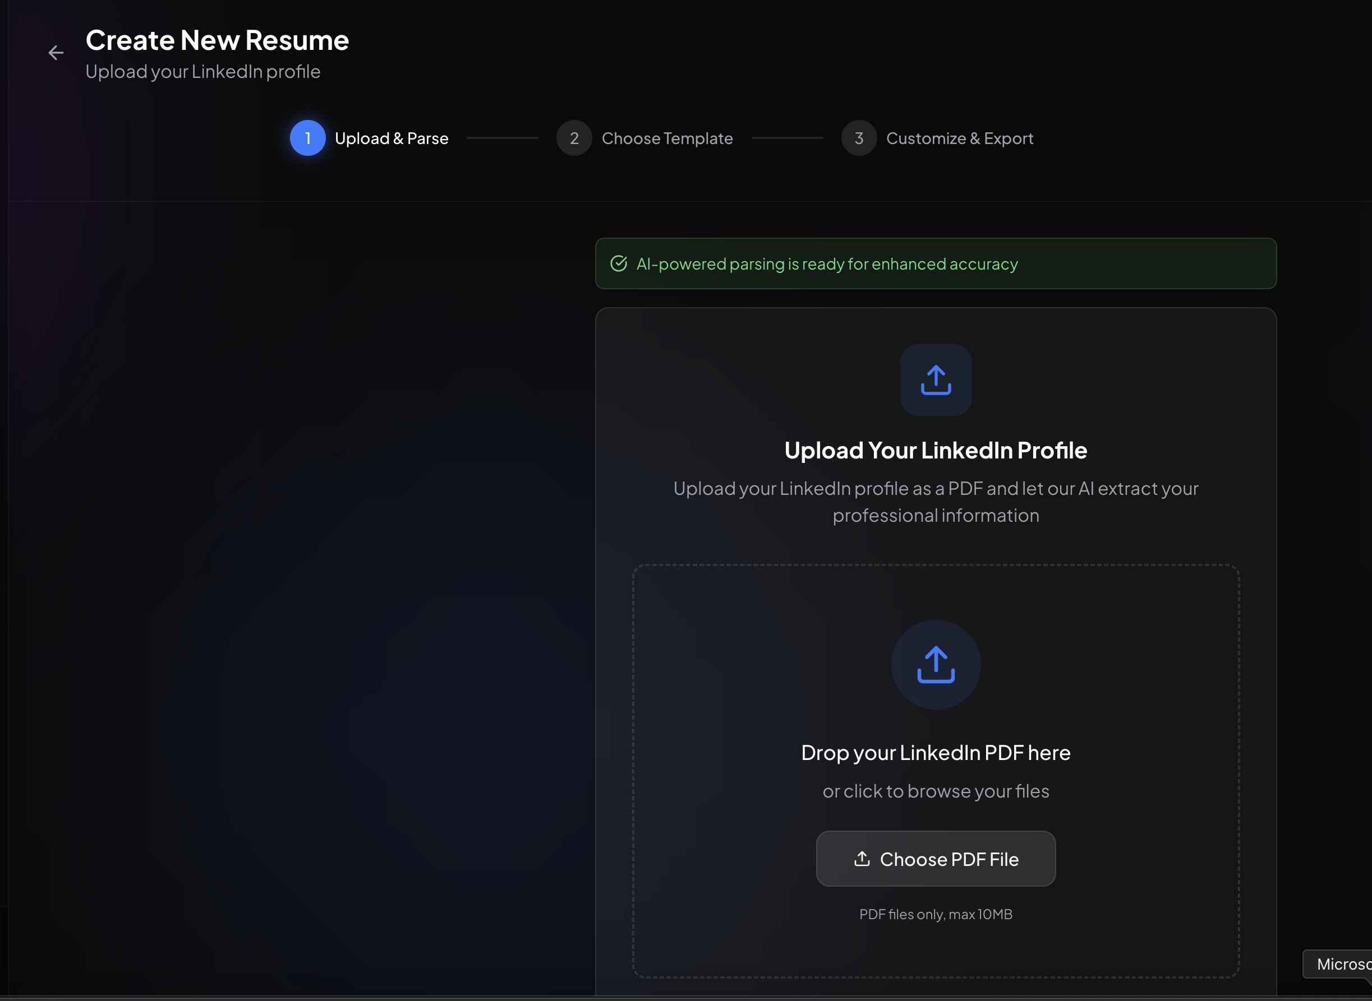Click the step 1 blue circle
The width and height of the screenshot is (1372, 1001).
click(307, 138)
